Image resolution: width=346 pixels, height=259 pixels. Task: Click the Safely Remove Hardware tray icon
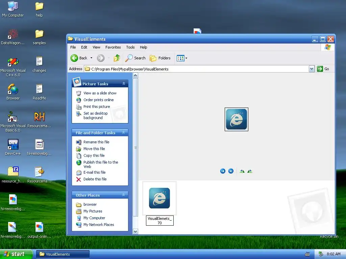pos(321,254)
